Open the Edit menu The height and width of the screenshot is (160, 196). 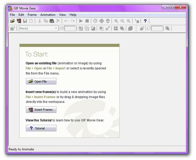click(x=21, y=15)
